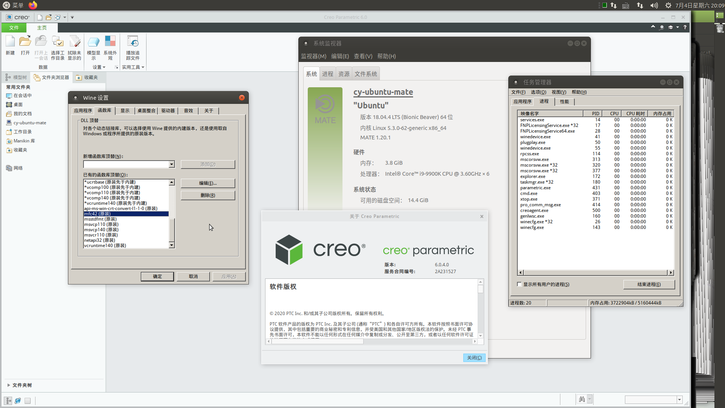Viewport: 725px width, 408px height.
Task: Click Cancel (取消) in Wine settings
Action: tap(193, 277)
